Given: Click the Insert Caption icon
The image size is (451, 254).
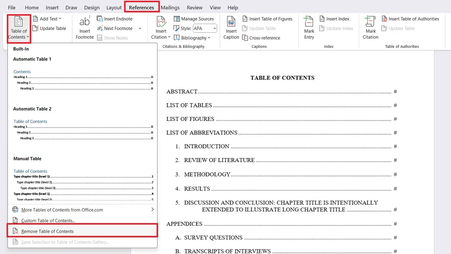Looking at the screenshot, I should coord(231,21).
